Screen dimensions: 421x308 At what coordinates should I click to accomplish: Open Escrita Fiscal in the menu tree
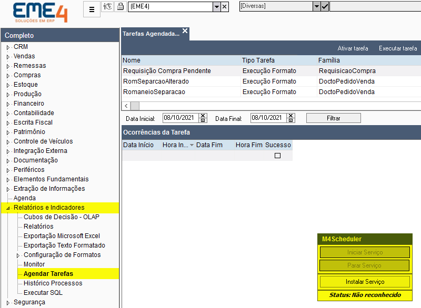[33, 122]
